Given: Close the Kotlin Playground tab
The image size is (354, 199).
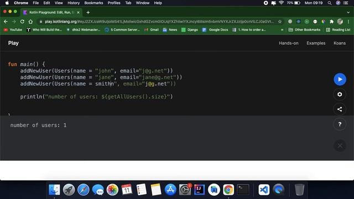Looking at the screenshot, I should tap(79, 12).
